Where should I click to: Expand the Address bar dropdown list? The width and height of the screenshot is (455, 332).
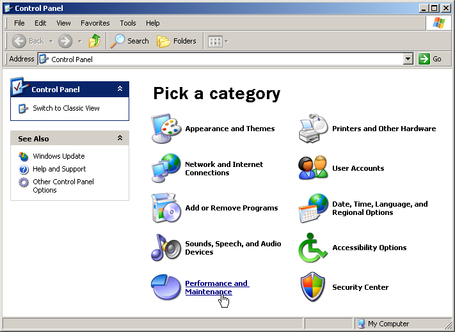click(x=408, y=59)
